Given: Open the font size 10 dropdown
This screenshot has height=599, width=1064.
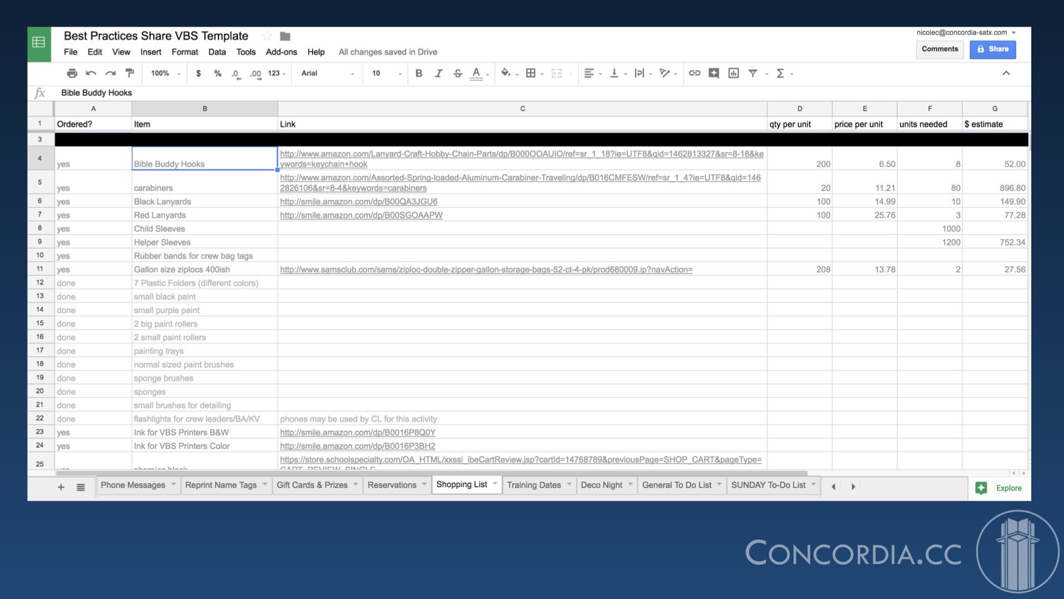Looking at the screenshot, I should click(387, 73).
